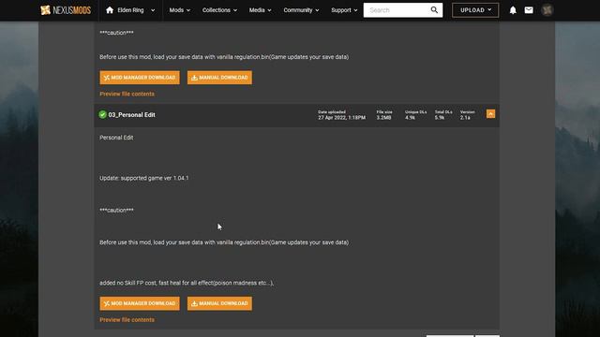
Task: Expand the Elden Ring game dropdown
Action: [x=153, y=10]
